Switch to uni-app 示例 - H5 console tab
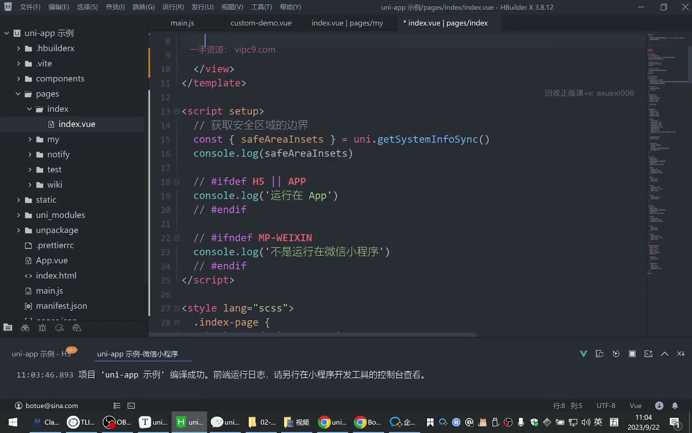 point(41,354)
